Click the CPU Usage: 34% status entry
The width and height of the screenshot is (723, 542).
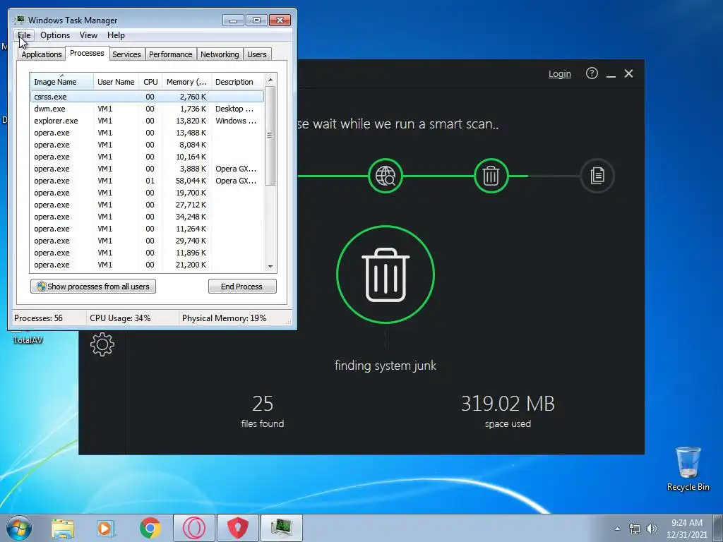[120, 318]
